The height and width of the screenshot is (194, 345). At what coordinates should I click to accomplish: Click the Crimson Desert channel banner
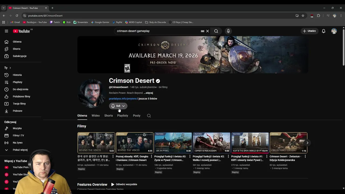pos(193,55)
